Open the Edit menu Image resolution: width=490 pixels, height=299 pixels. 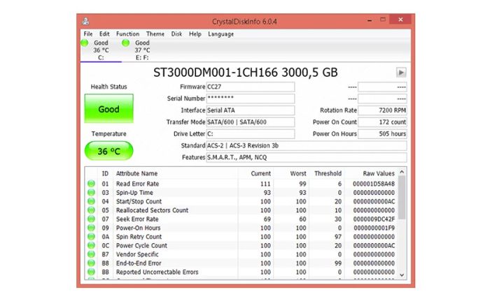[104, 34]
